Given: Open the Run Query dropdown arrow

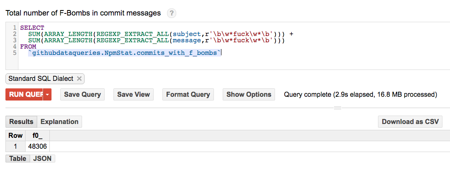Looking at the screenshot, I should [x=48, y=95].
